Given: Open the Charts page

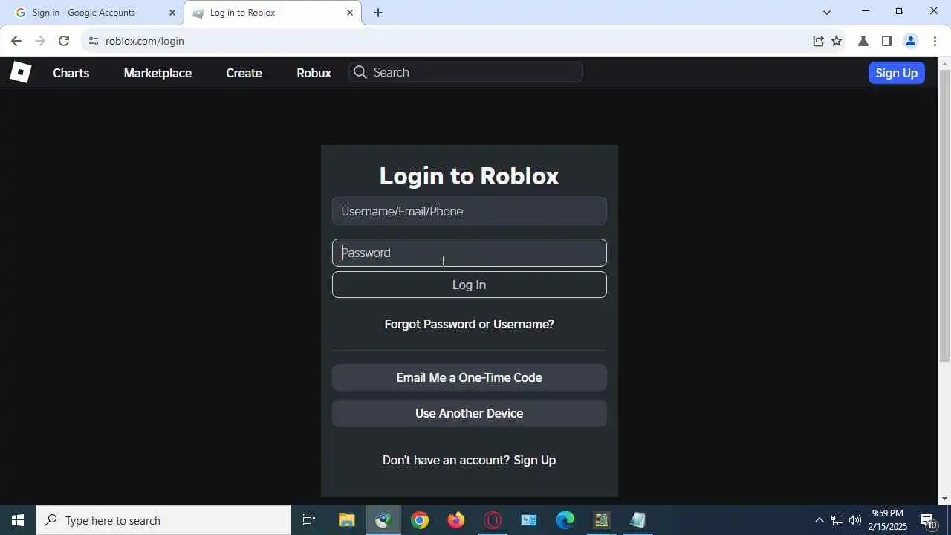Looking at the screenshot, I should click(x=71, y=73).
